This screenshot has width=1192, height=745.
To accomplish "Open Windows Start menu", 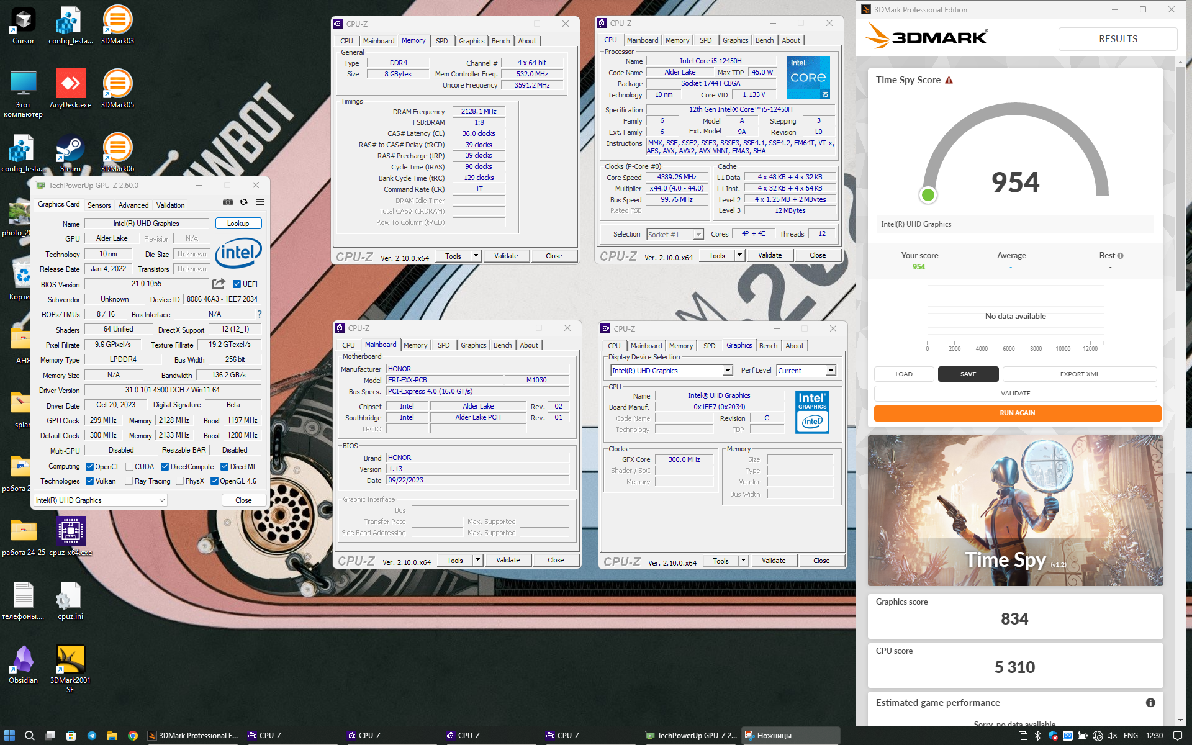I will coord(9,736).
